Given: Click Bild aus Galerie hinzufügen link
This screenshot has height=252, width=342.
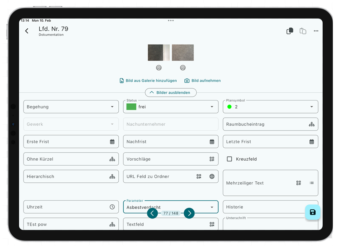Looking at the screenshot, I should (x=148, y=80).
